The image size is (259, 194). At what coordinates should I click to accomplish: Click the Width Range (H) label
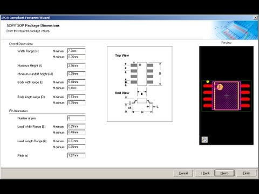click(x=28, y=51)
